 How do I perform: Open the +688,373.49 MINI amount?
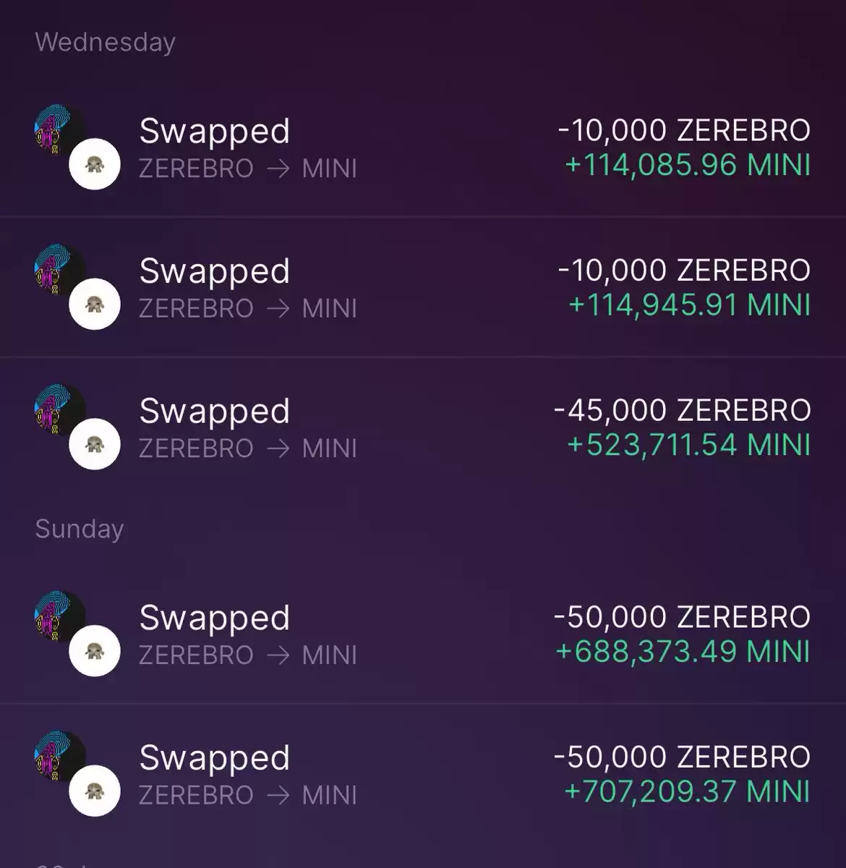[x=683, y=652]
